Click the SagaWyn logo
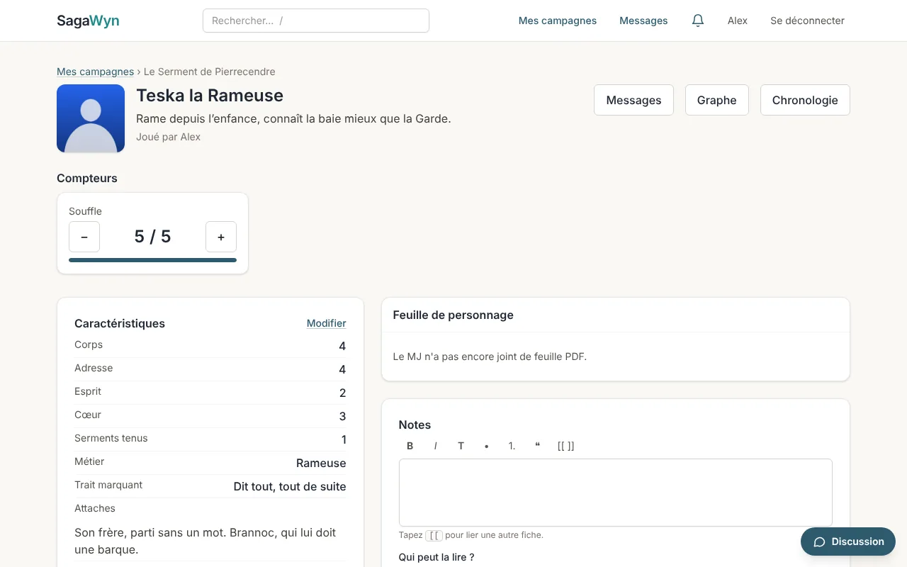 [x=88, y=21]
